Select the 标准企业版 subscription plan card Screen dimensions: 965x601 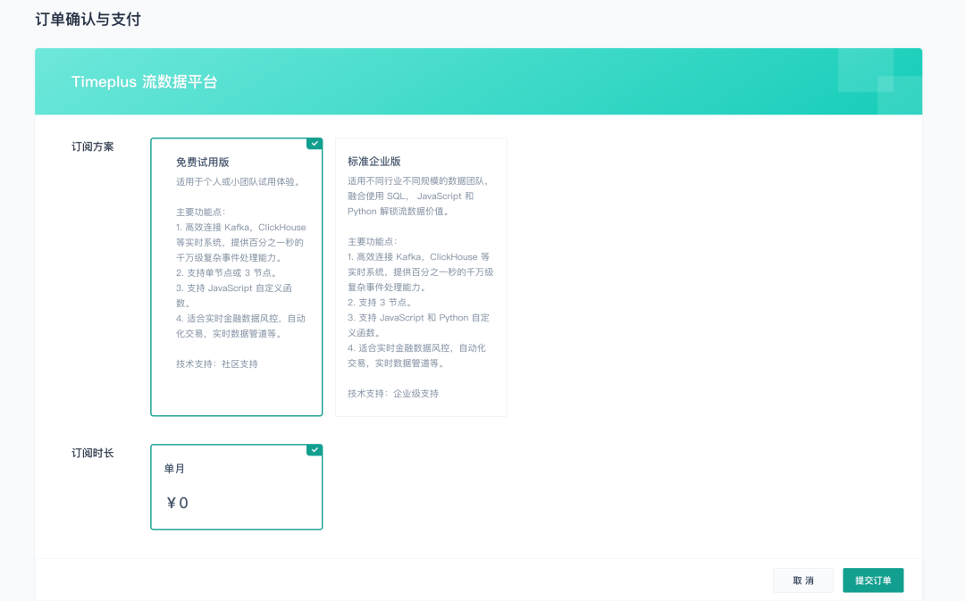coord(421,277)
